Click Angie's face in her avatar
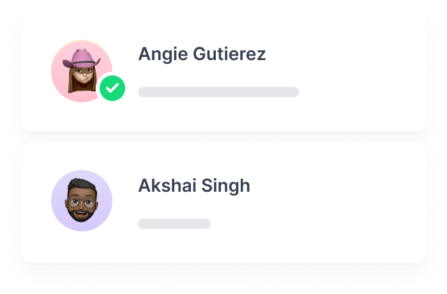 pyautogui.click(x=83, y=75)
